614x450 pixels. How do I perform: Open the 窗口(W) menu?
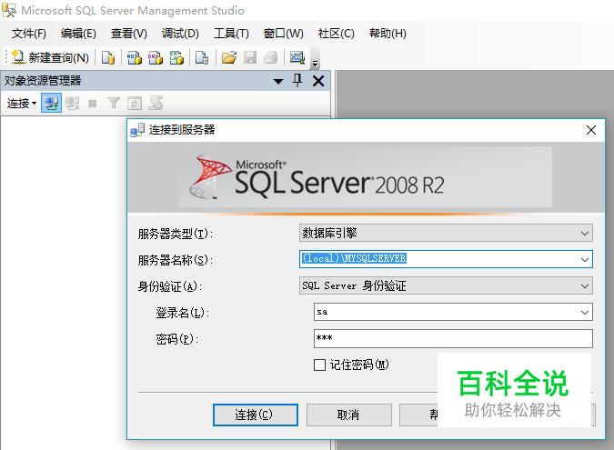point(284,34)
